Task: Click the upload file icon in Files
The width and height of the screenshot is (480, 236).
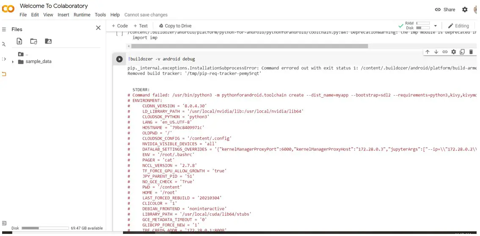Action: pos(19,41)
